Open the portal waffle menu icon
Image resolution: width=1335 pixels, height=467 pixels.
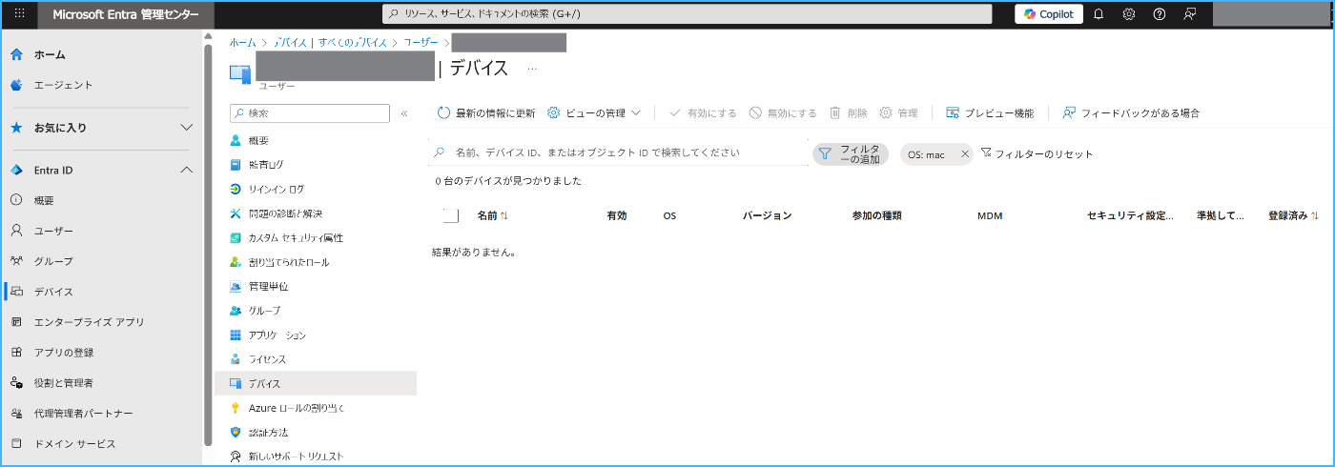20,14
